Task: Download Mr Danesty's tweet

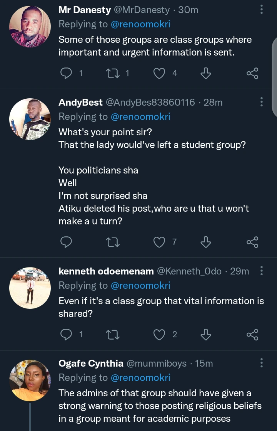Action: pos(206,73)
